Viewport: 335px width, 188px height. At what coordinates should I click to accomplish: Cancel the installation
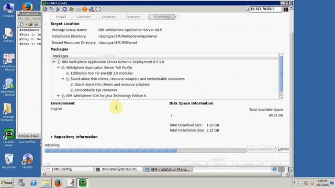pos(283,149)
